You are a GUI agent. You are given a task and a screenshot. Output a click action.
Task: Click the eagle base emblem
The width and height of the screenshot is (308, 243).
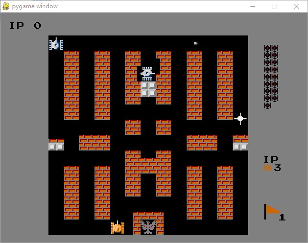[x=148, y=227]
